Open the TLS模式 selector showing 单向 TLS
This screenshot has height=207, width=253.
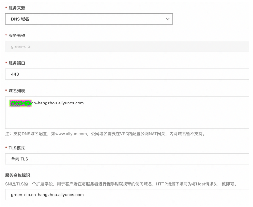pyautogui.click(x=126, y=159)
